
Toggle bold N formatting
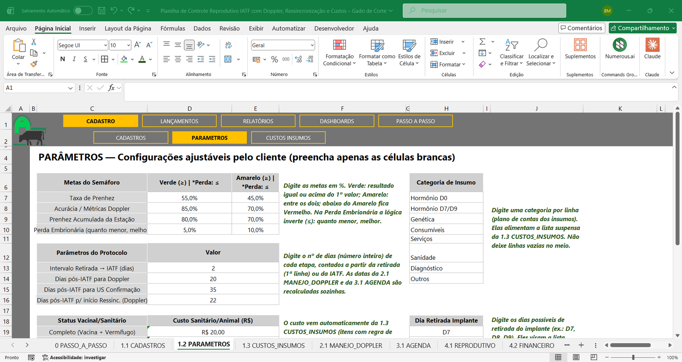(63, 59)
